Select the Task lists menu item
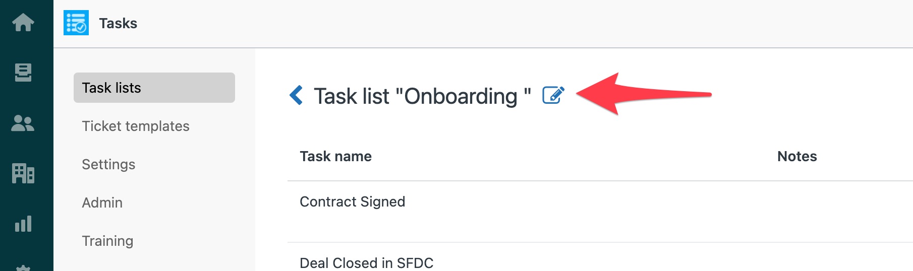This screenshot has width=913, height=271. pos(154,88)
